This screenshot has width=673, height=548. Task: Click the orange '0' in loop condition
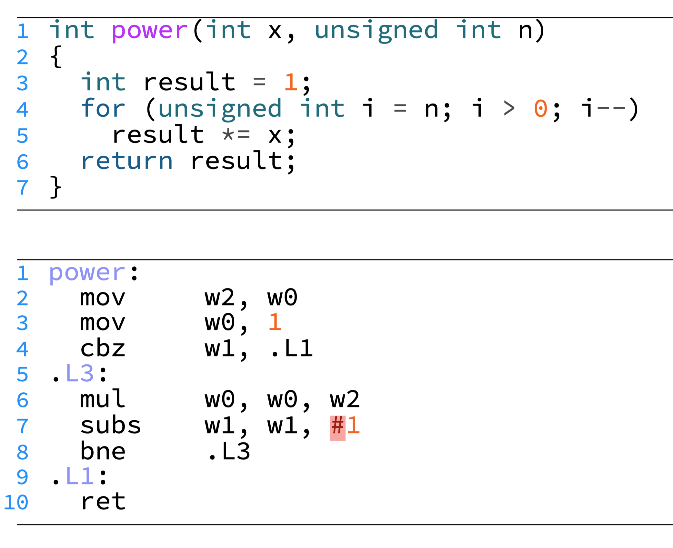point(541,109)
